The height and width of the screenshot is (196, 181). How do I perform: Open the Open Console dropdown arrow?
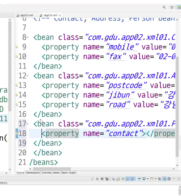pyautogui.click(x=156, y=179)
